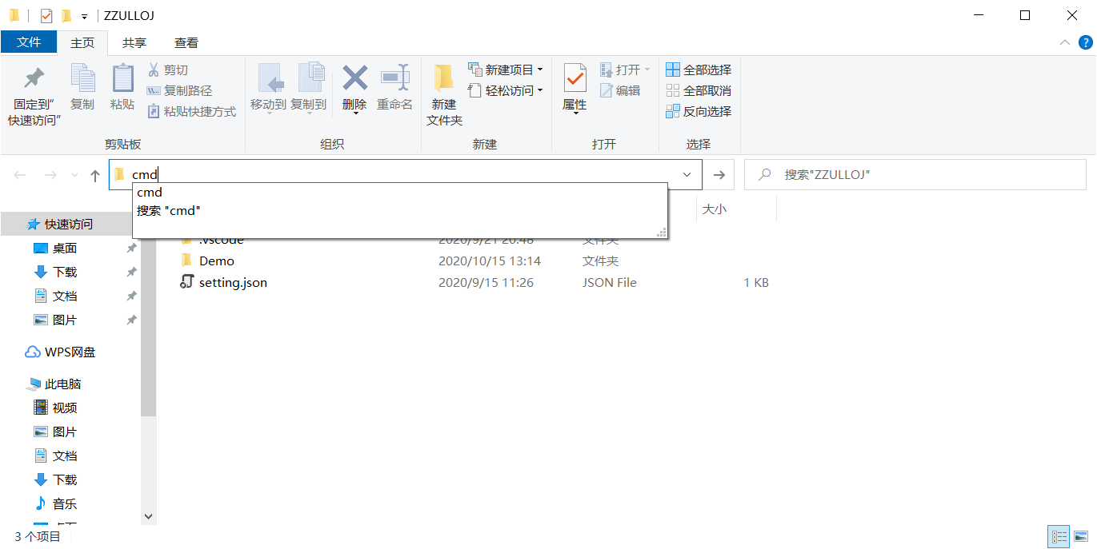Click the Paste icon in ribbon

coord(122,78)
